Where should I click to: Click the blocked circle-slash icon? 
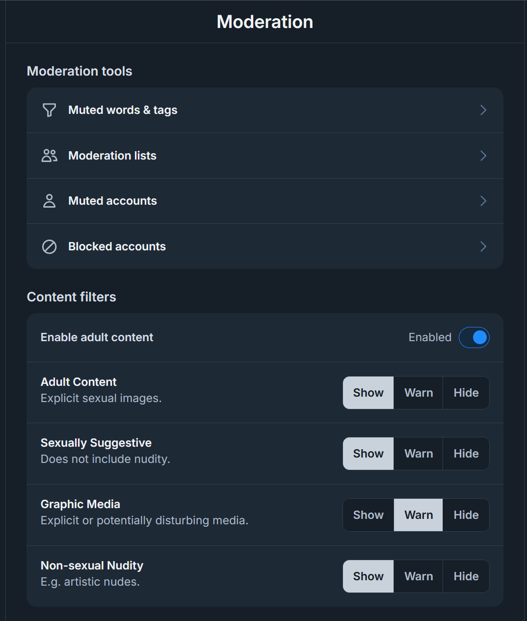pyautogui.click(x=49, y=246)
